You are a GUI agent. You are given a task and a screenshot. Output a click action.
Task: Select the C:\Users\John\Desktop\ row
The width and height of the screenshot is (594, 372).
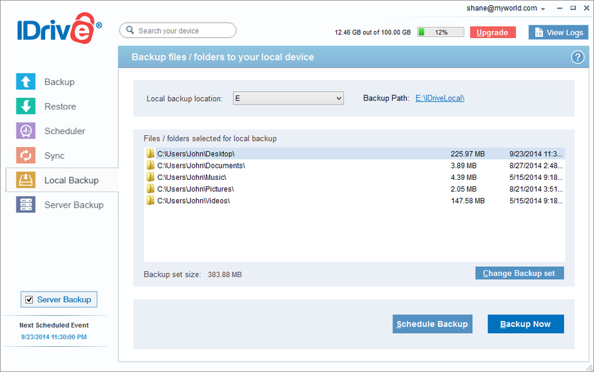(354, 153)
